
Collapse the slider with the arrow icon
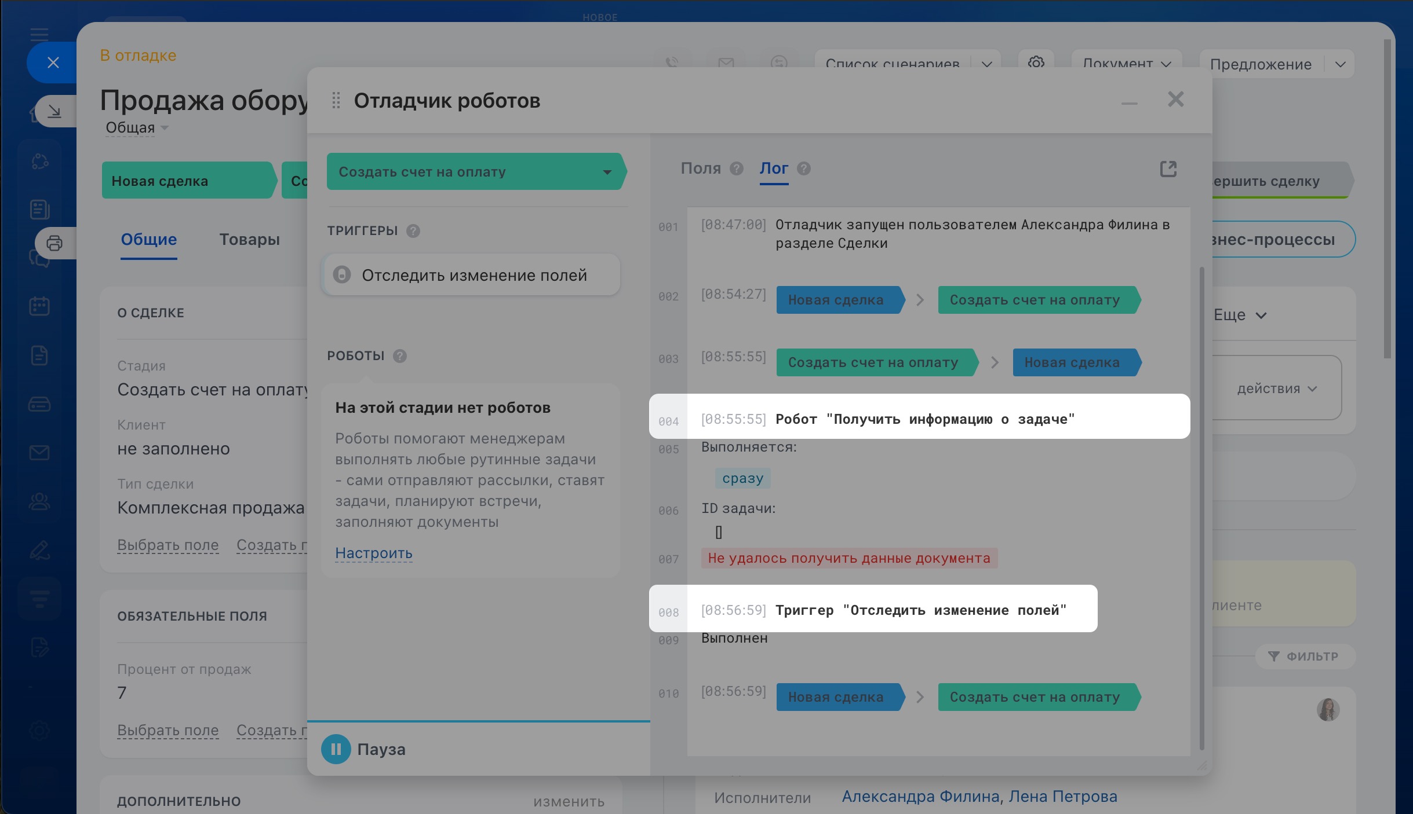pyautogui.click(x=54, y=111)
